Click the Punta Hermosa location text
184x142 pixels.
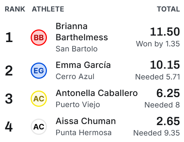pyautogui.click(x=84, y=133)
